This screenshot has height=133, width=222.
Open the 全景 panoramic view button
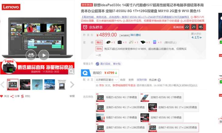(31, 55)
